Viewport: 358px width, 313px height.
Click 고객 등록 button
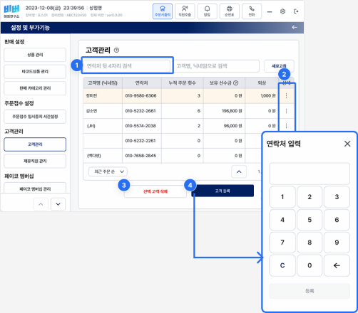click(223, 191)
